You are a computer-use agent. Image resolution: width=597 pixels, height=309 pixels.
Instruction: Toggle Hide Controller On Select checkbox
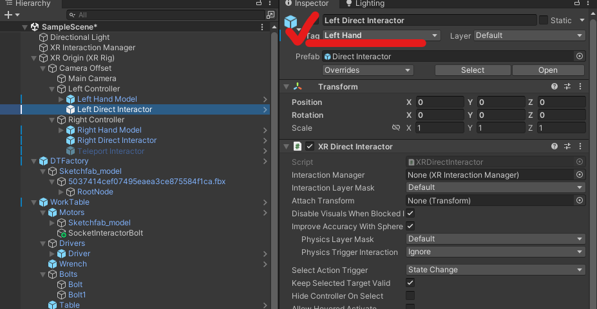click(x=410, y=295)
